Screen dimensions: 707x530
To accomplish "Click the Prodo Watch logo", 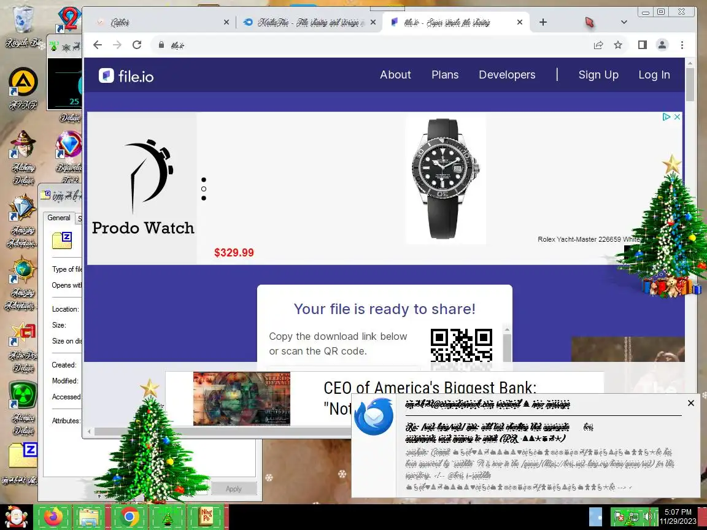I will pos(143,187).
